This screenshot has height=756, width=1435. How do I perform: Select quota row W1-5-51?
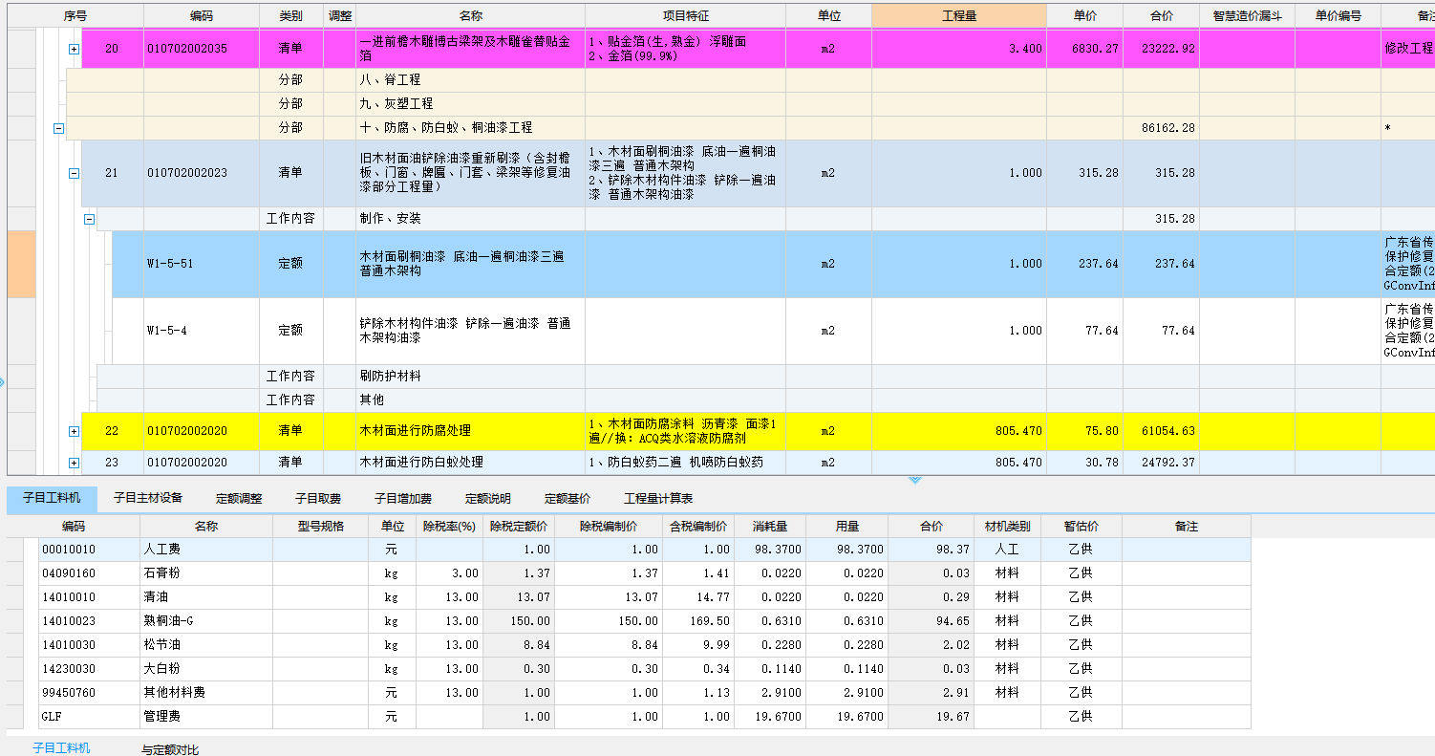774,264
